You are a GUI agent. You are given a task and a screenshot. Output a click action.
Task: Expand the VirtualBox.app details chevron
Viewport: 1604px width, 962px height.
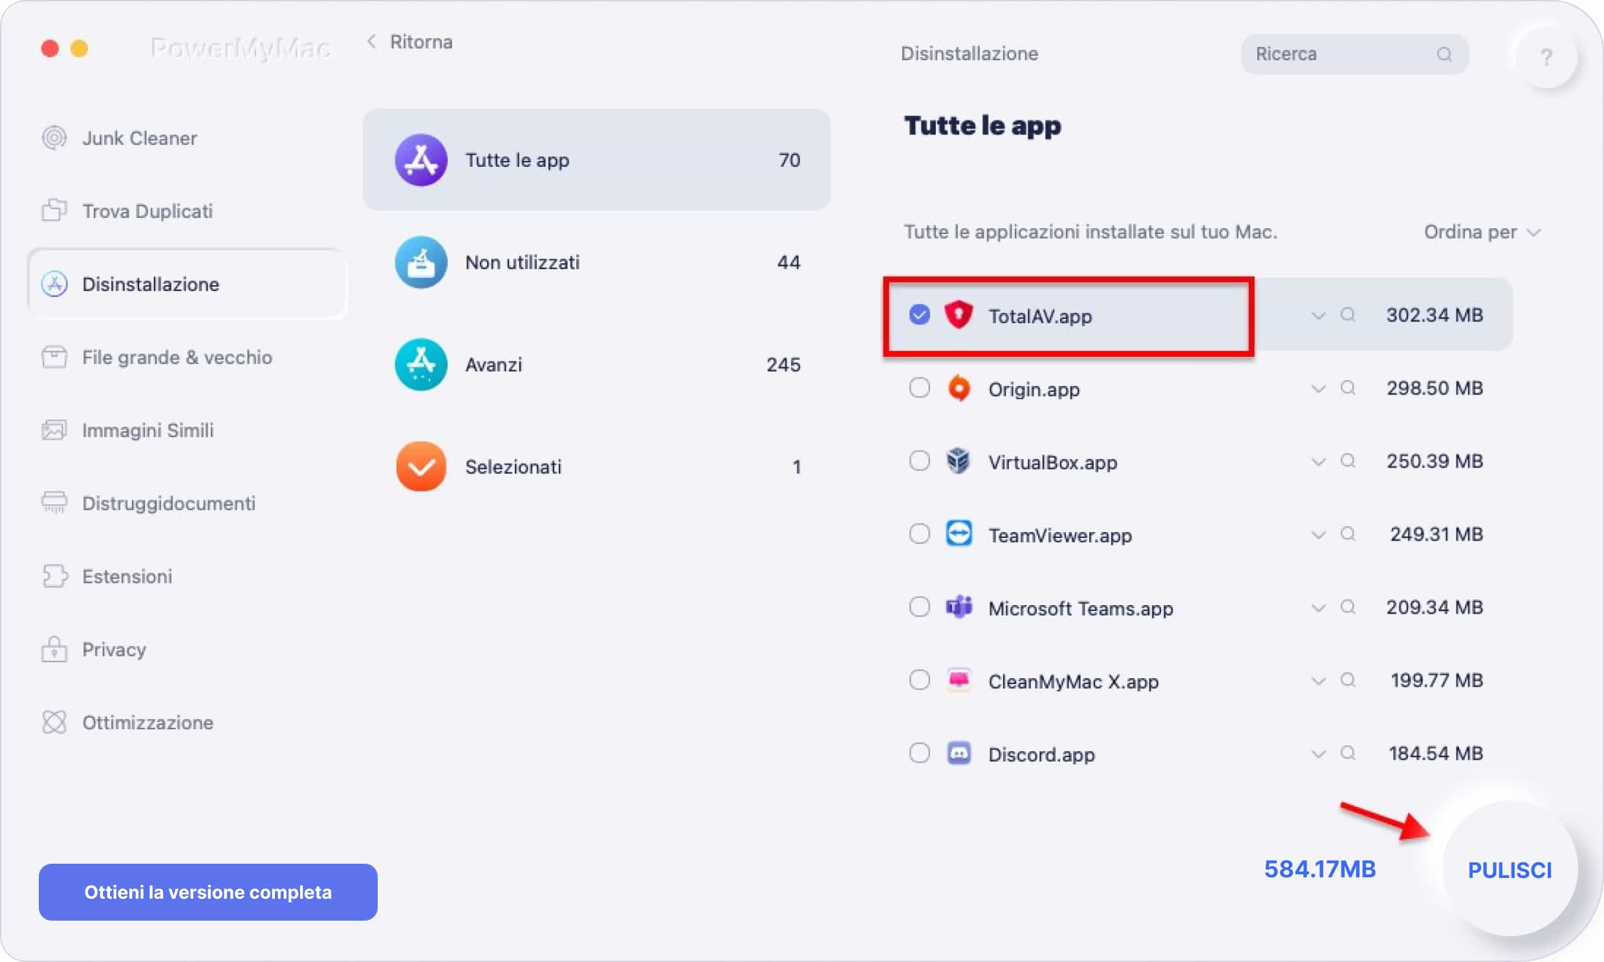[1317, 462]
